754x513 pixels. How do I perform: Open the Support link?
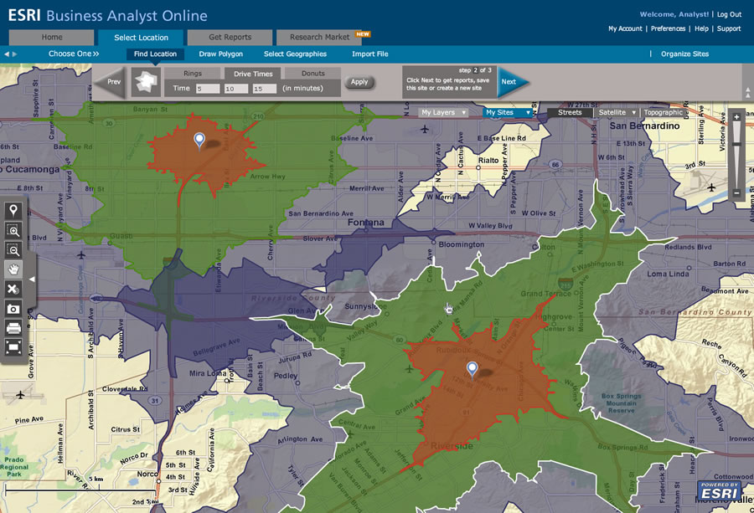[x=729, y=28]
